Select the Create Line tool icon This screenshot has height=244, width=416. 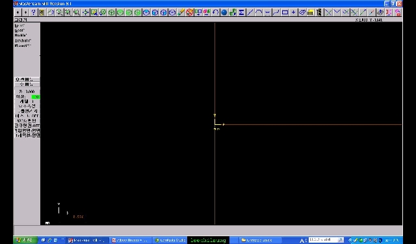tap(250, 12)
